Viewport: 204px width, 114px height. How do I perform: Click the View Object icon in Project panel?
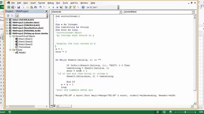pos(12,16)
